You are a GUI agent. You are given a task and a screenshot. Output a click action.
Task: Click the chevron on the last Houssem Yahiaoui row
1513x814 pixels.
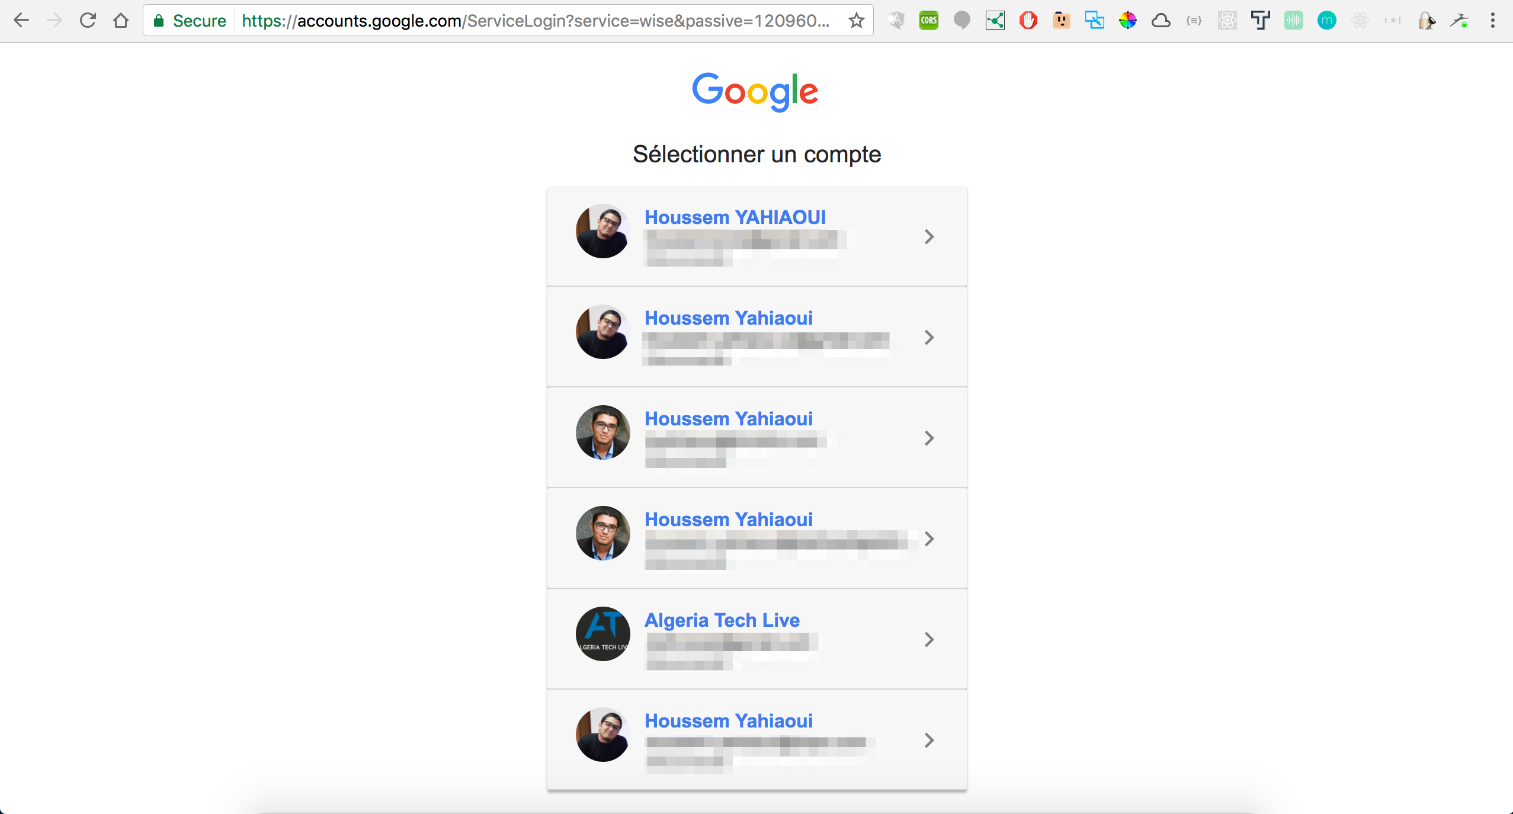pyautogui.click(x=929, y=741)
